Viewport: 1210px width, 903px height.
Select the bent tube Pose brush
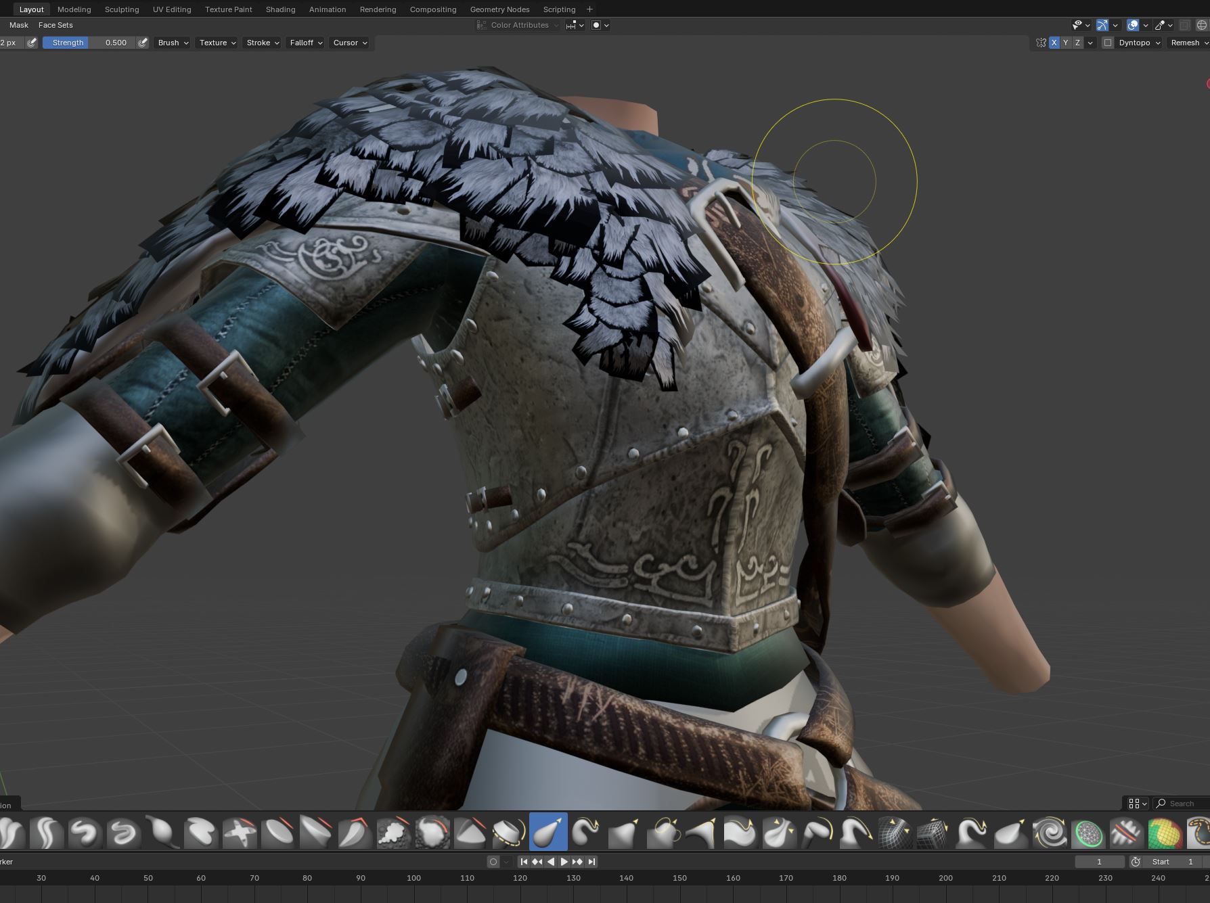pyautogui.click(x=818, y=832)
